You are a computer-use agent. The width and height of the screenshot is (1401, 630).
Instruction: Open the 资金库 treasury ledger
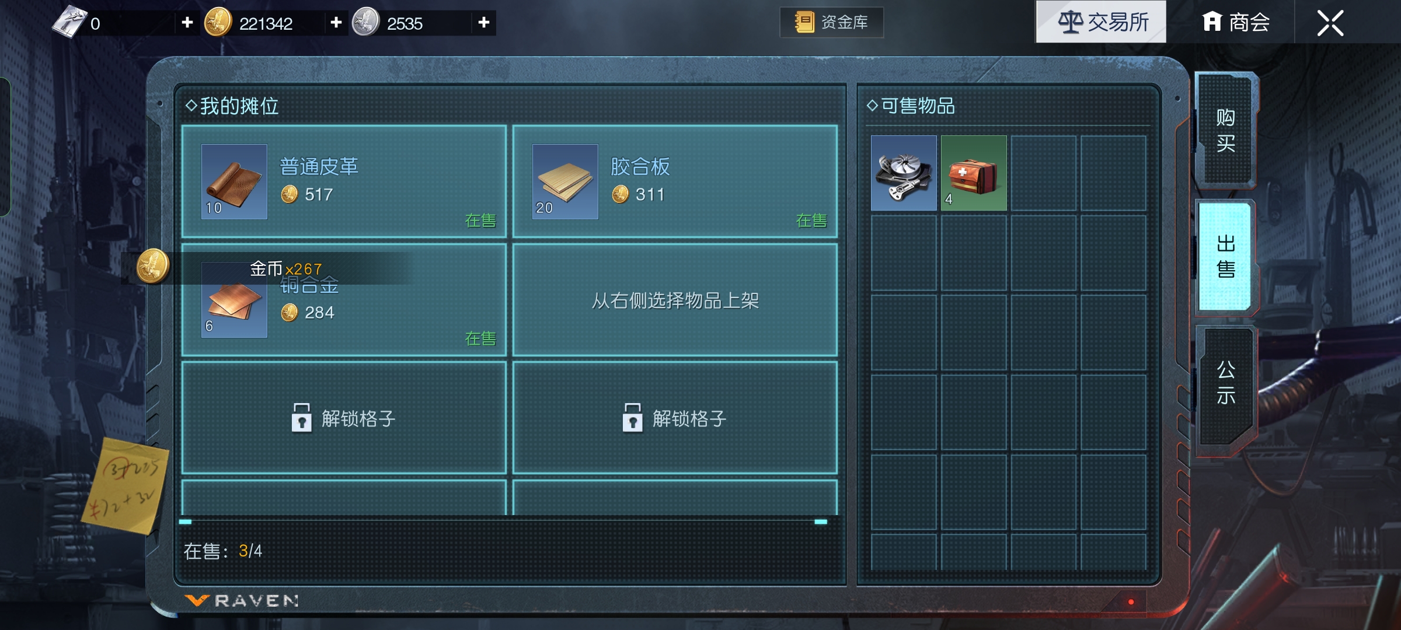(831, 23)
